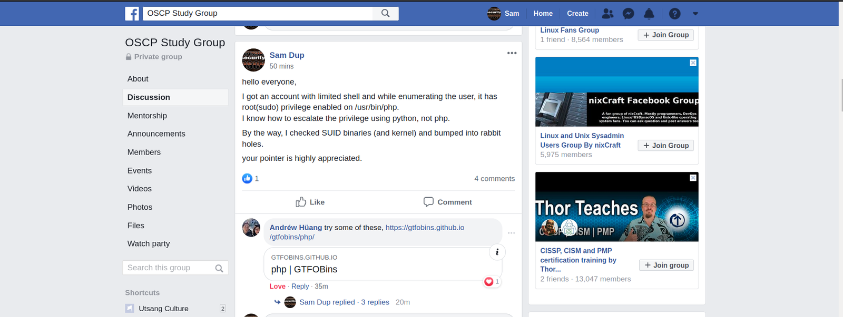Click the search magnifier button in top bar
This screenshot has width=843, height=317.
386,13
